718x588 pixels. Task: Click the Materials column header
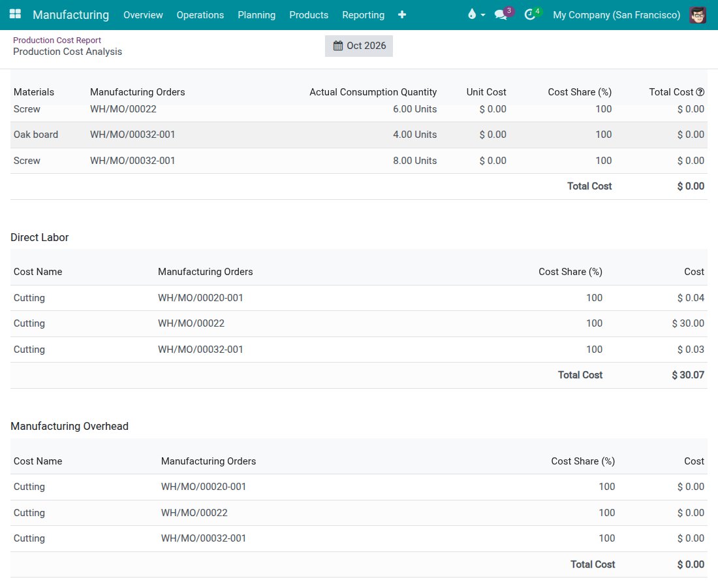33,92
